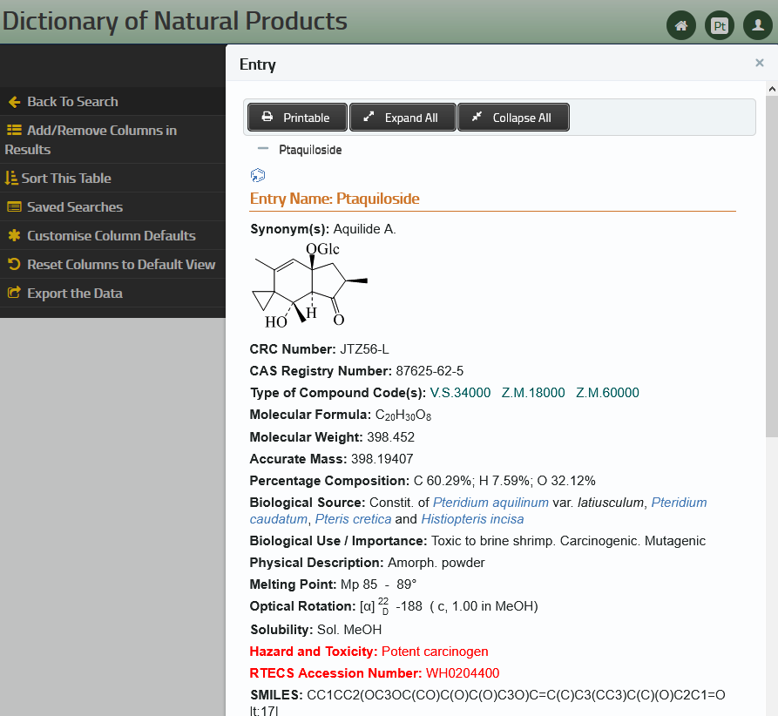Click the Melting Point Mp 85 - 89°
Image resolution: width=778 pixels, height=716 pixels.
(379, 584)
